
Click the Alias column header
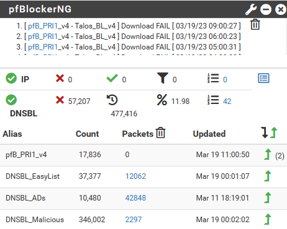[12, 134]
